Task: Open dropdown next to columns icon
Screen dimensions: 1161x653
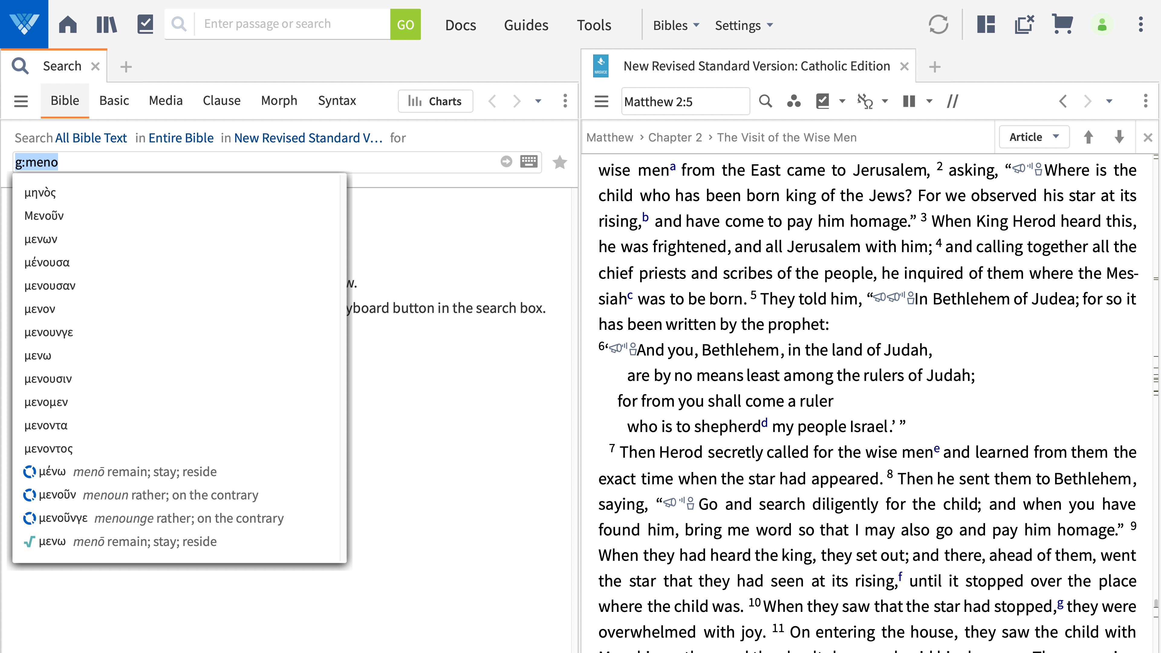Action: point(929,101)
